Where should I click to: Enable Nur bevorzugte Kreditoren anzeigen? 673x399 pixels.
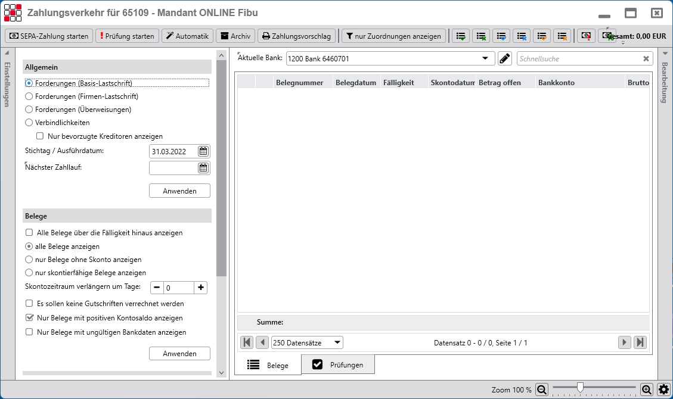pos(40,136)
